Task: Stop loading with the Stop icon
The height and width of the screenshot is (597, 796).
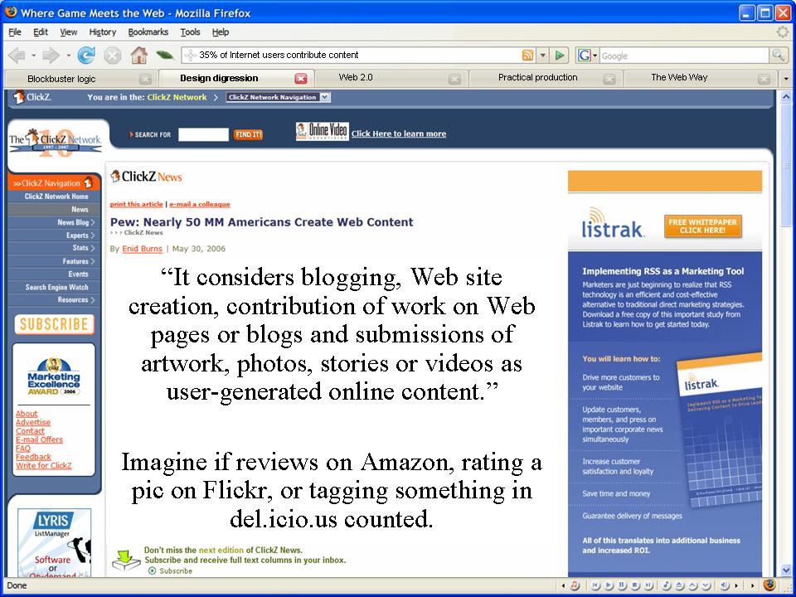Action: (113, 56)
